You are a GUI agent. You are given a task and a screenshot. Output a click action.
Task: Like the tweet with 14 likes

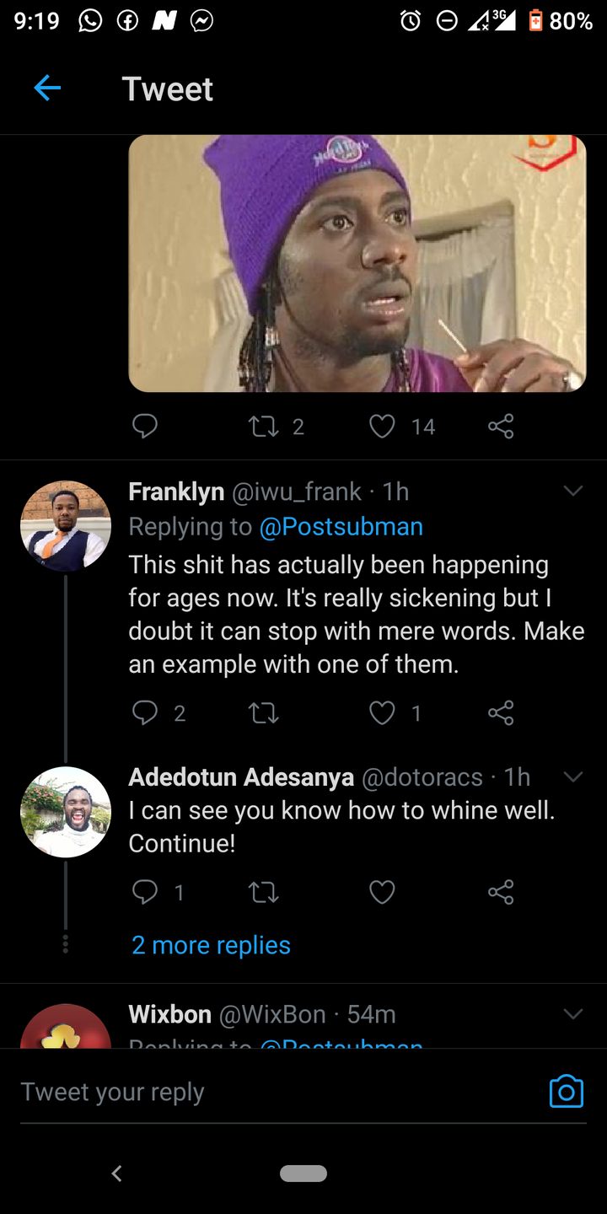382,427
